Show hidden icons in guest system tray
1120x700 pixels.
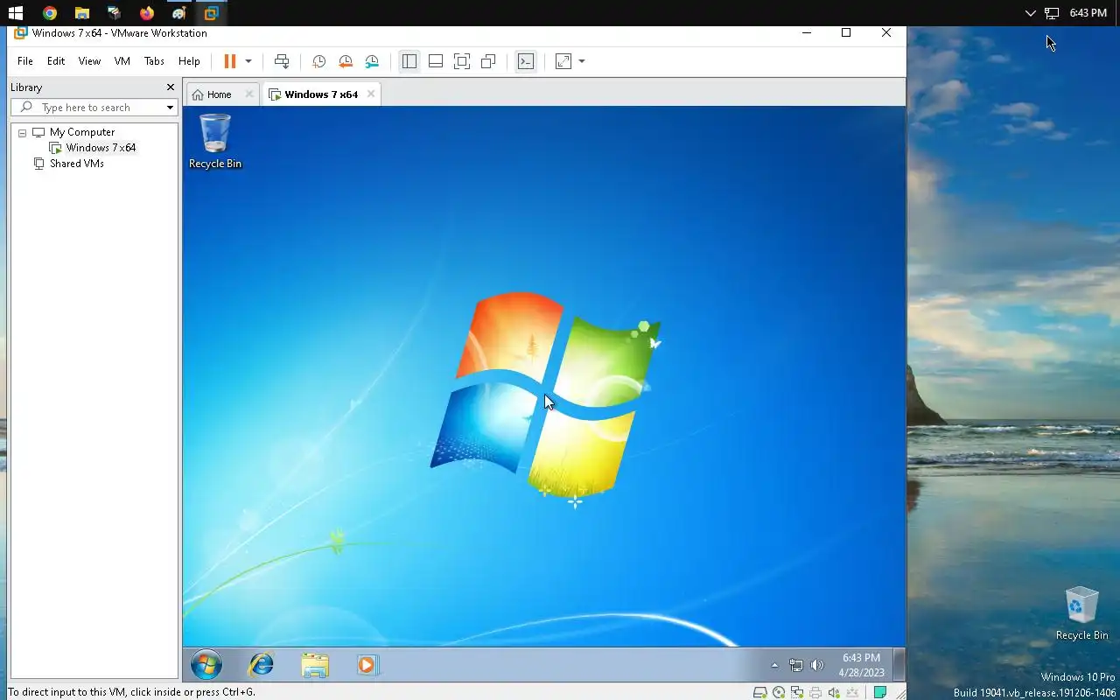point(774,666)
